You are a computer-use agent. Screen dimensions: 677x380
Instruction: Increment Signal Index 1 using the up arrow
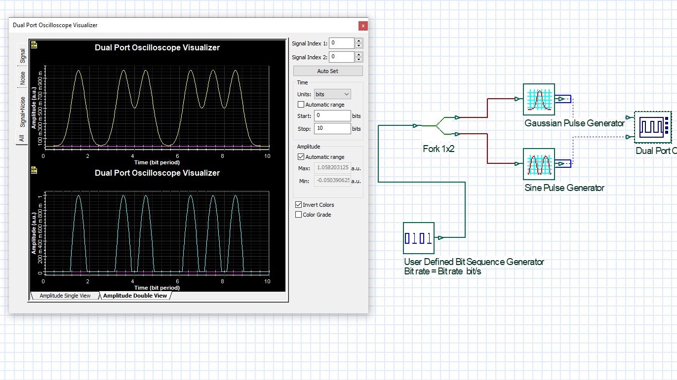click(358, 40)
